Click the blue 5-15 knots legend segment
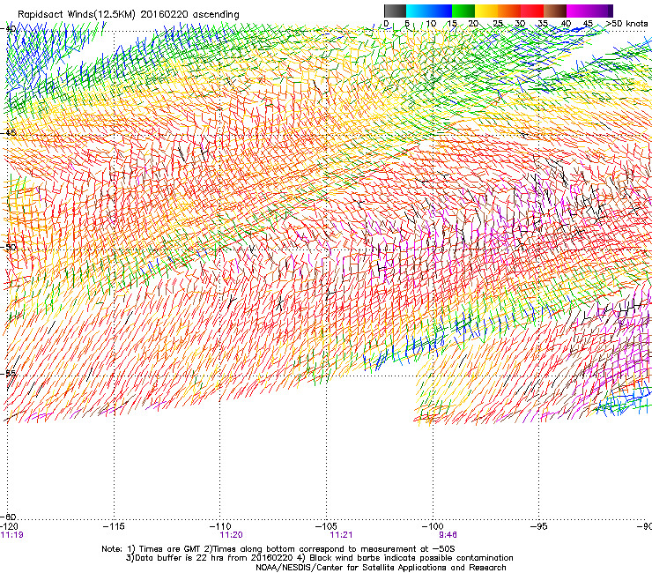This screenshot has height=573, width=652. click(429, 11)
